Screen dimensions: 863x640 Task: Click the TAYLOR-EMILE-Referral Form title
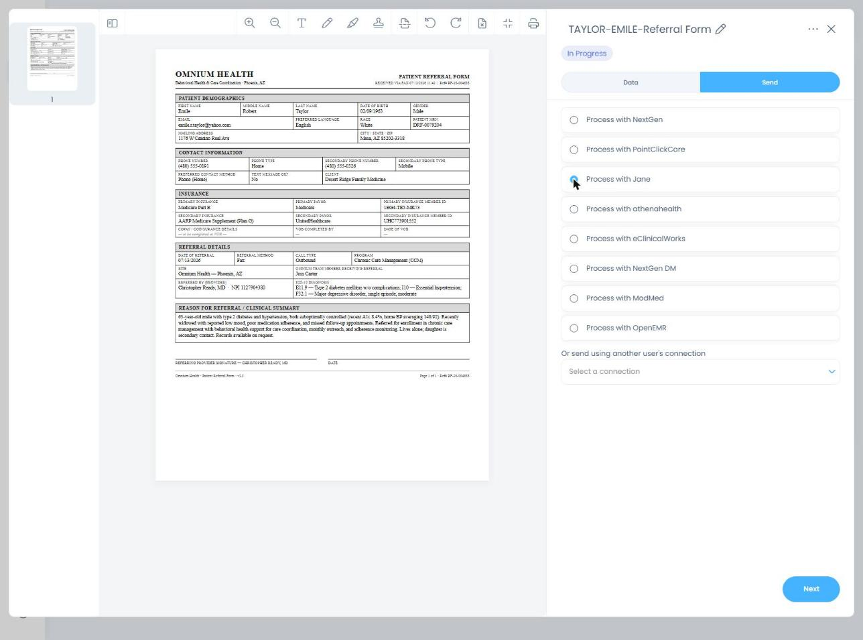pyautogui.click(x=640, y=29)
